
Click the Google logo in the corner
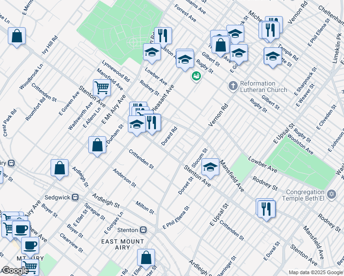tap(15, 270)
